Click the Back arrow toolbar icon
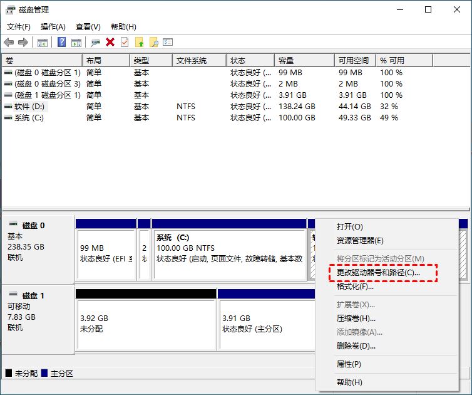 tap(9, 42)
